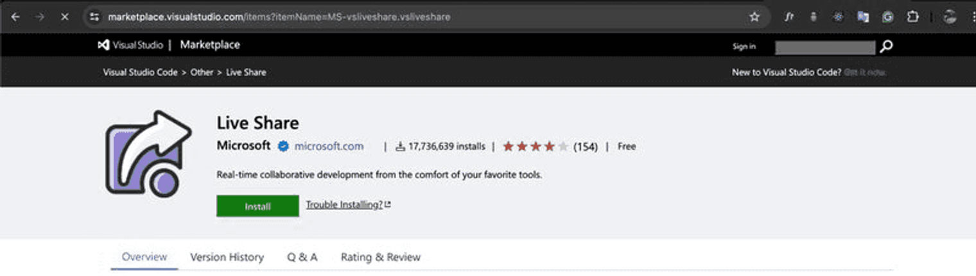Open the Trouble Installing? link
Screen dimensions: 976x276
(x=348, y=204)
